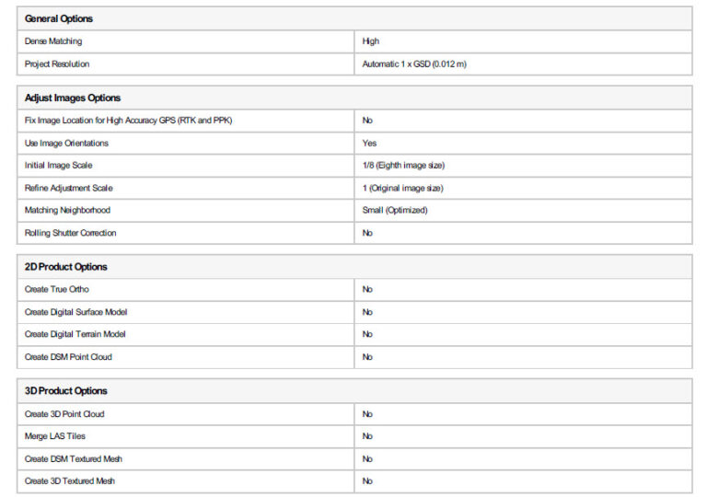Select the Initial Image Scale label
This screenshot has width=707, height=497.
pos(59,166)
